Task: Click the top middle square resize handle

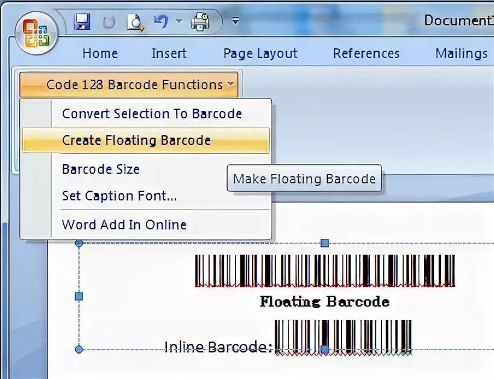Action: point(325,243)
